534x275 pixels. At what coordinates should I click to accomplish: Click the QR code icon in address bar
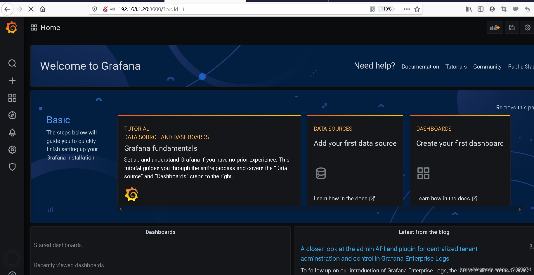pyautogui.click(x=373, y=9)
